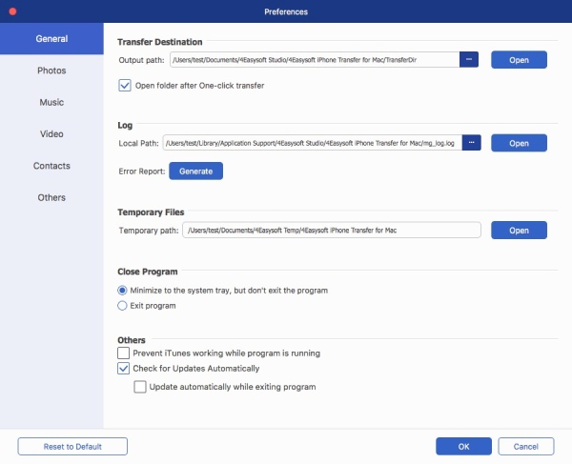Image resolution: width=572 pixels, height=464 pixels.
Task: Choose the Exit program radio button
Action: [x=122, y=306]
